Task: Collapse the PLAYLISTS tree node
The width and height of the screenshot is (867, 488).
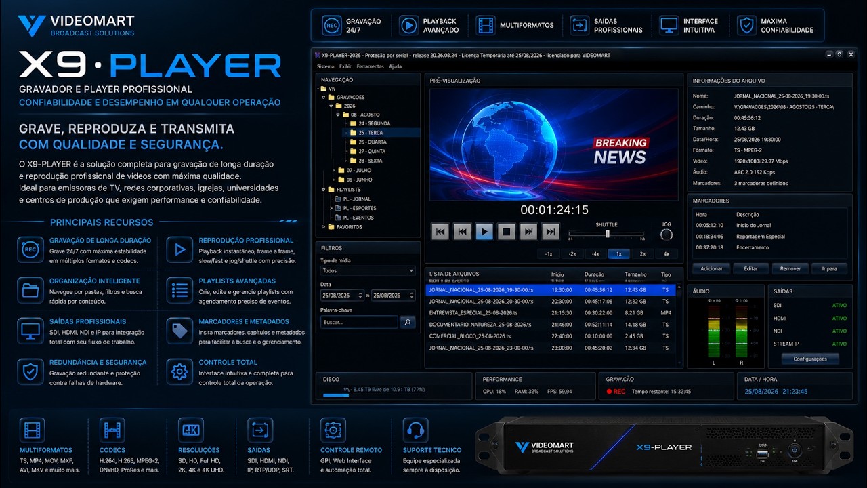Action: [324, 190]
